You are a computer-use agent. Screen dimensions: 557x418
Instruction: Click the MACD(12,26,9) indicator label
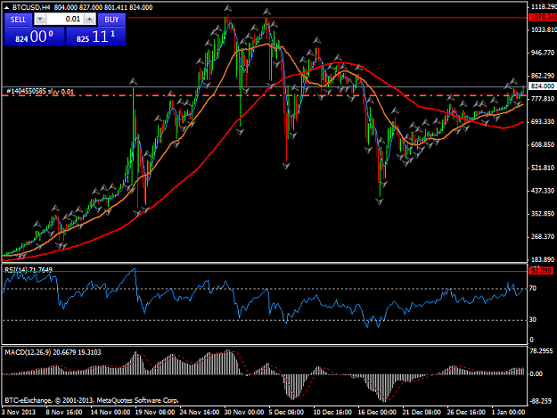pos(53,352)
